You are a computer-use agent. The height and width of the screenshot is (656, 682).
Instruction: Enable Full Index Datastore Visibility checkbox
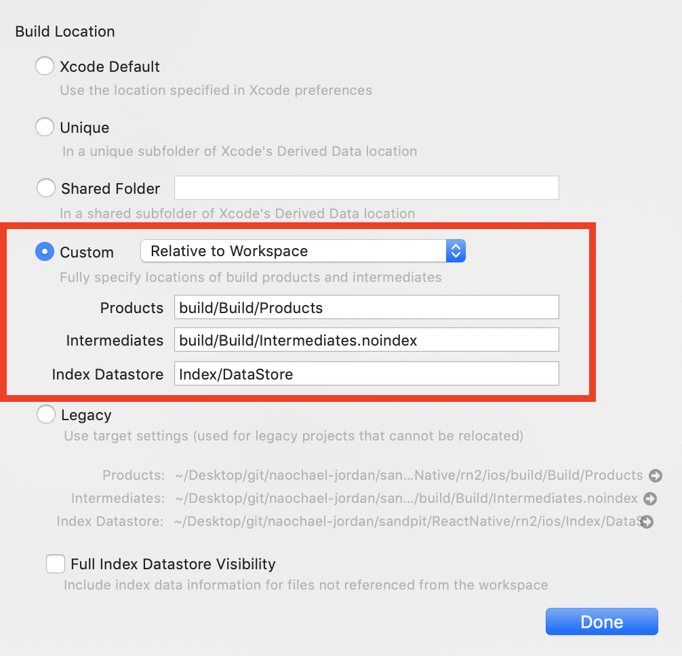click(56, 564)
